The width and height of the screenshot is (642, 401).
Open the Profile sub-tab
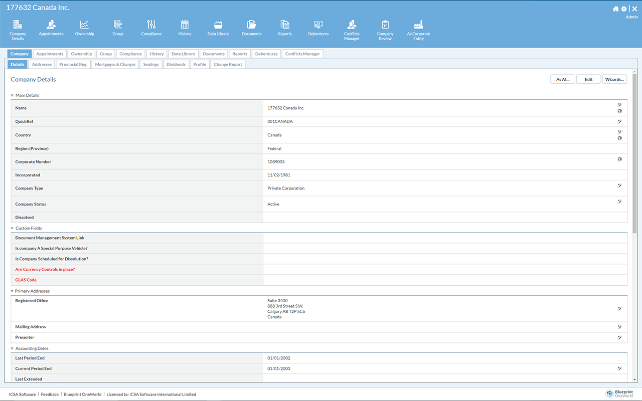click(x=200, y=64)
